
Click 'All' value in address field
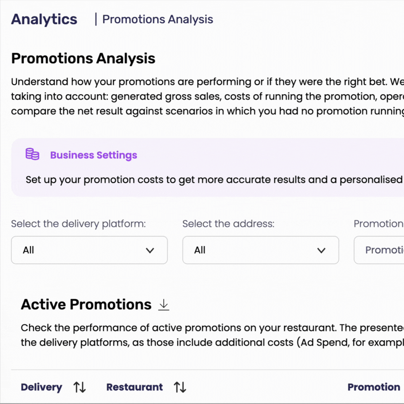pos(200,250)
